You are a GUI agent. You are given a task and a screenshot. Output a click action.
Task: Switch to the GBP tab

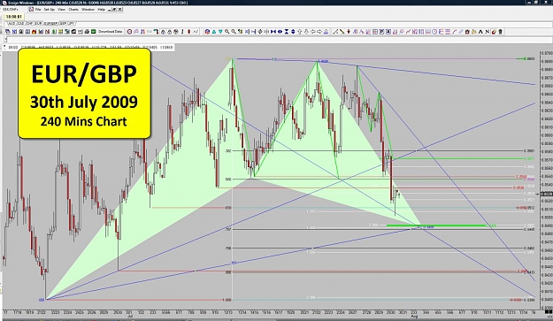point(63,23)
